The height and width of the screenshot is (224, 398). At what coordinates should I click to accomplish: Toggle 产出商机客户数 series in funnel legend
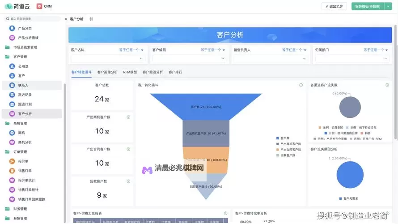coord(288,144)
